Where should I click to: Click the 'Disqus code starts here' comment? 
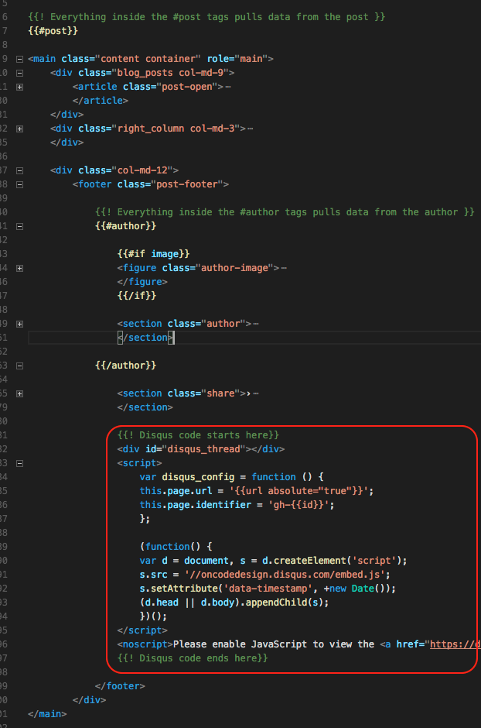[198, 435]
